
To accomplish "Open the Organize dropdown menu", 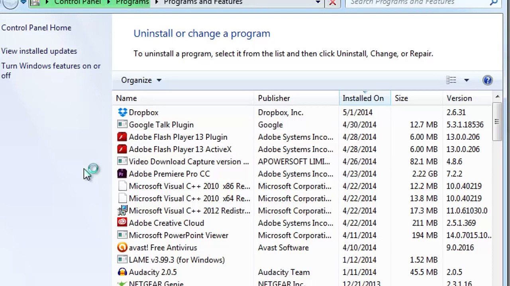I will pyautogui.click(x=141, y=80).
